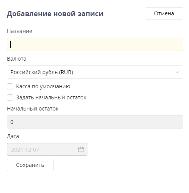Click the Название field label
Viewport: 189px width, 193px height.
(20, 31)
